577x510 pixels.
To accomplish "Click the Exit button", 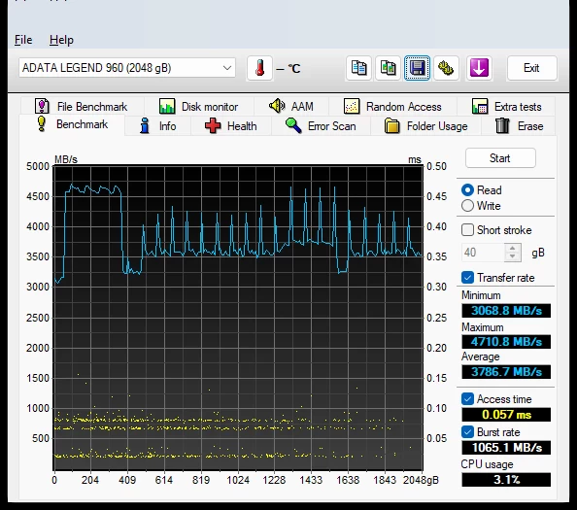I will 531,68.
